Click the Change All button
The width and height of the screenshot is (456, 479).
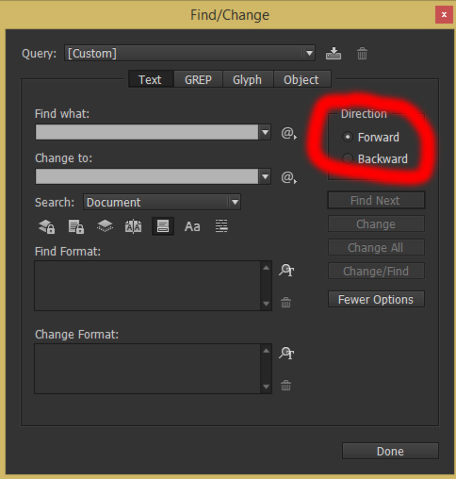pyautogui.click(x=376, y=247)
